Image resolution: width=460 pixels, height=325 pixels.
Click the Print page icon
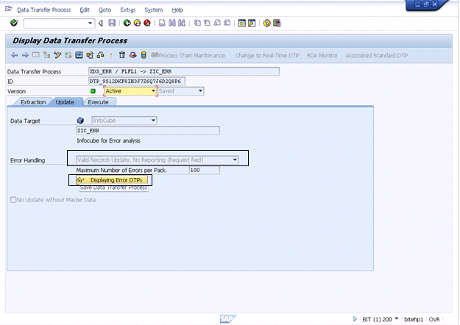[x=162, y=23]
